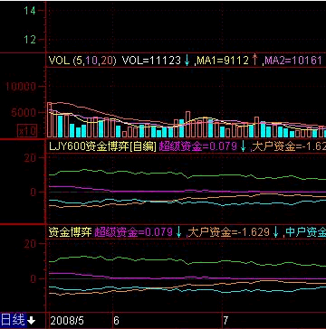Image resolution: width=326 pixels, height=329 pixels.
Task: Click the x10 multiplier box in volume panel
Action: point(27,131)
